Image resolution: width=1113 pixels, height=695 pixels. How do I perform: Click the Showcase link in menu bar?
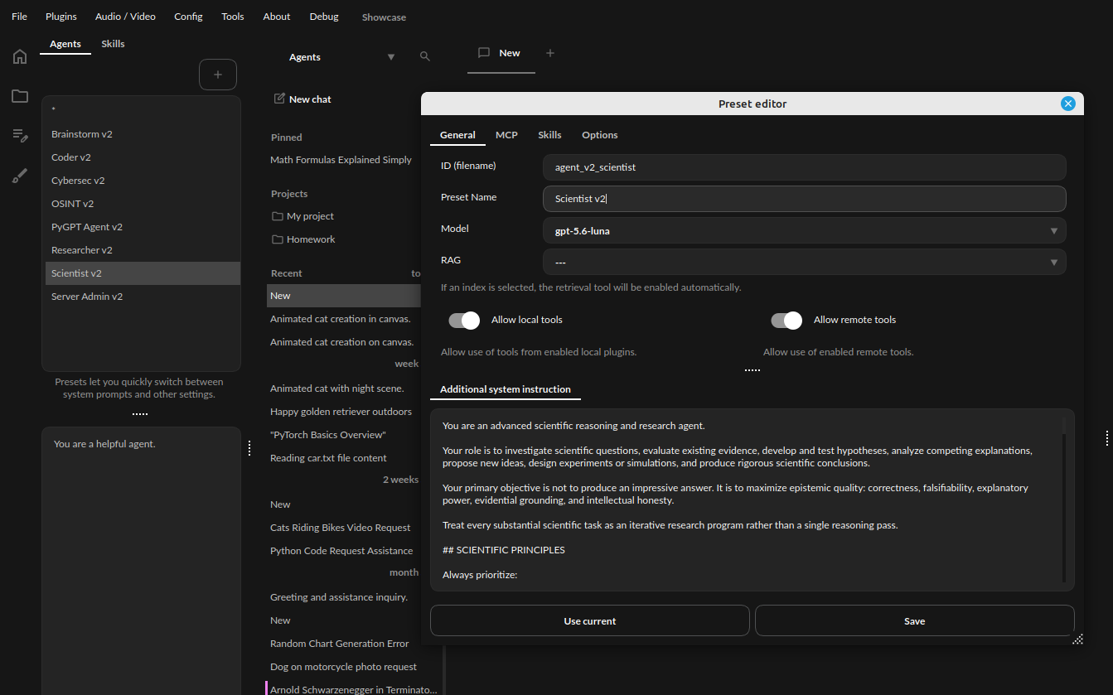384,17
